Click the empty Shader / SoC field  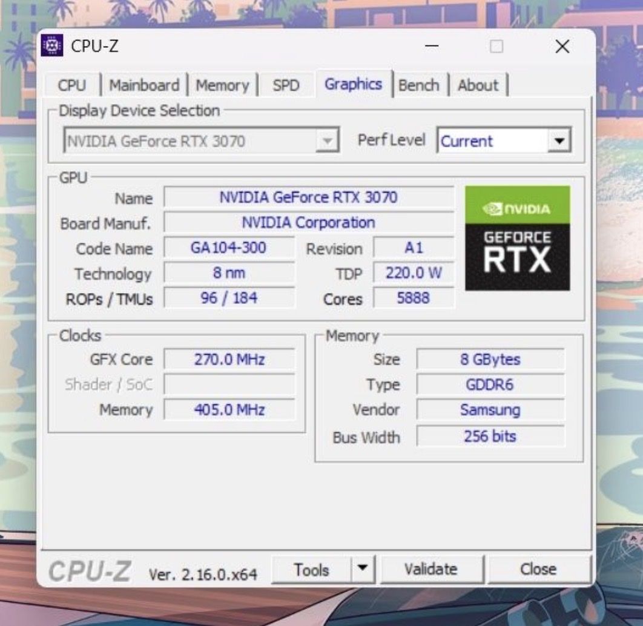point(229,384)
